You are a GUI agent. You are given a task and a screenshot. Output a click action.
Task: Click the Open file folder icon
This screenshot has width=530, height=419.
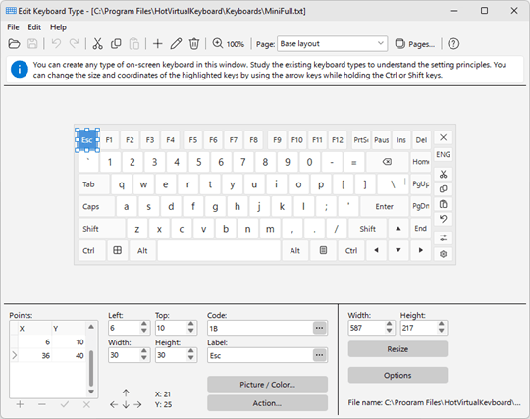click(x=14, y=44)
